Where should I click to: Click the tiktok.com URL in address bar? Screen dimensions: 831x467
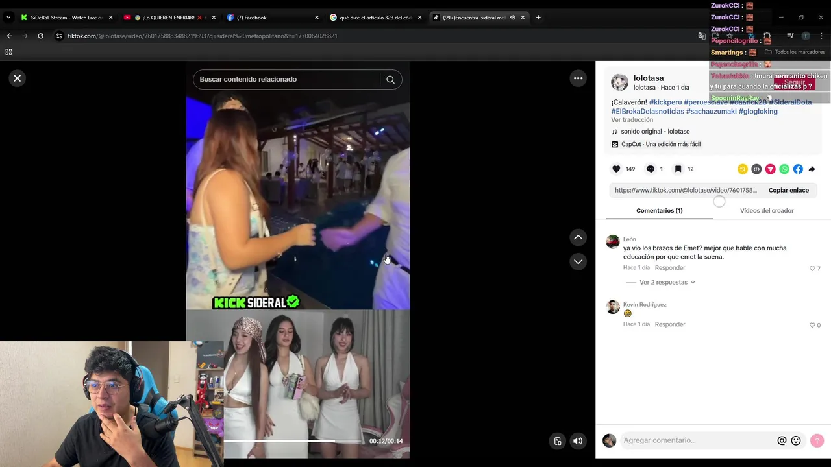[203, 36]
